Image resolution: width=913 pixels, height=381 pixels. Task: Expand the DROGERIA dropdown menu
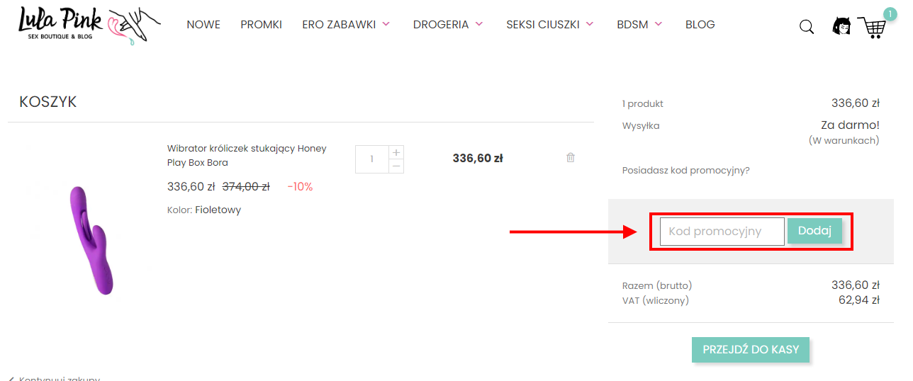[x=448, y=24]
